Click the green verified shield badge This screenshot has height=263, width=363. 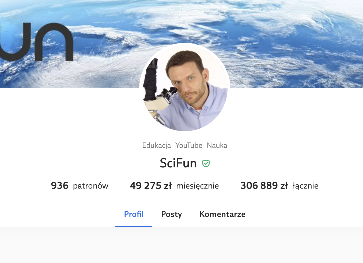pos(206,163)
